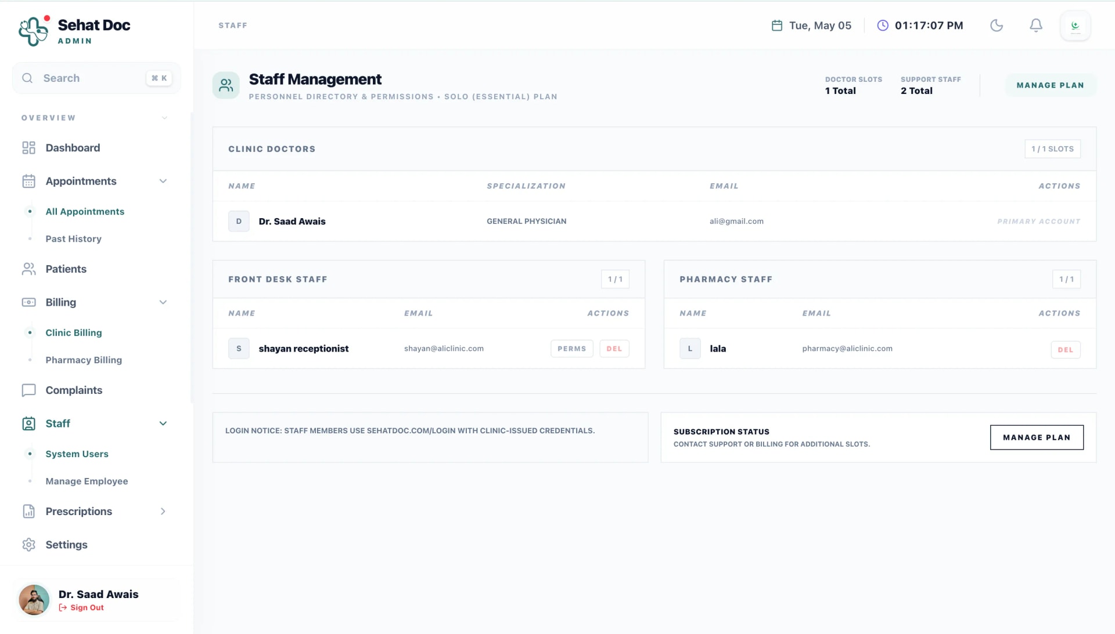1115x634 pixels.
Task: Click Dr. Saad Awais profile photo
Action: tap(34, 600)
